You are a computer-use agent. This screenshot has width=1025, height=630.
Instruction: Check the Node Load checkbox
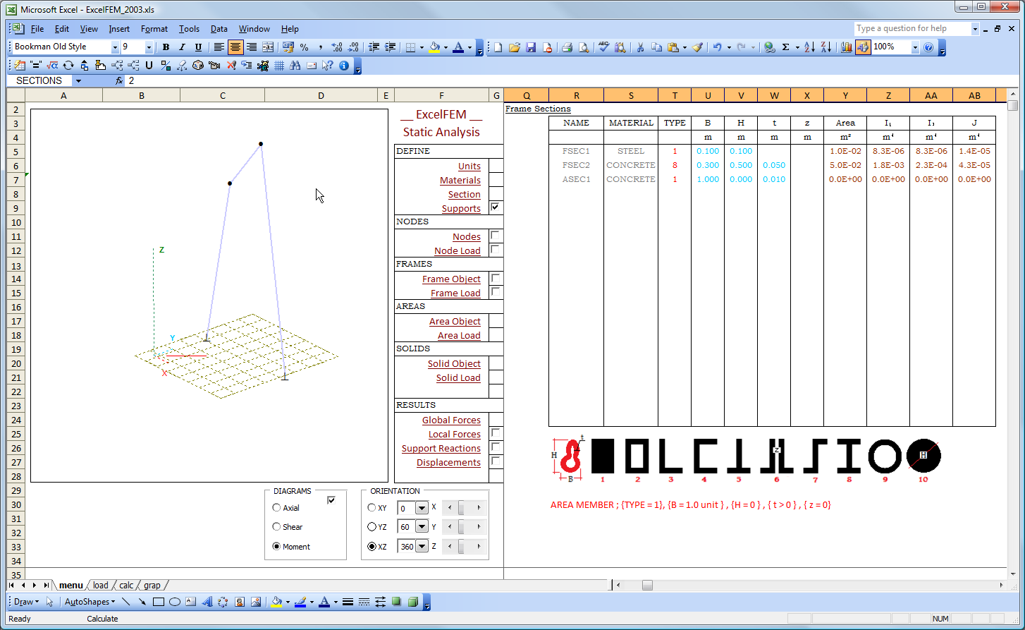(x=496, y=250)
